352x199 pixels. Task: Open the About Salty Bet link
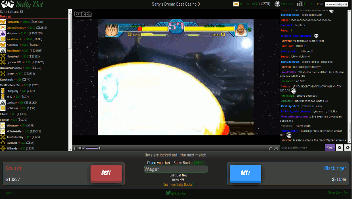click(338, 193)
